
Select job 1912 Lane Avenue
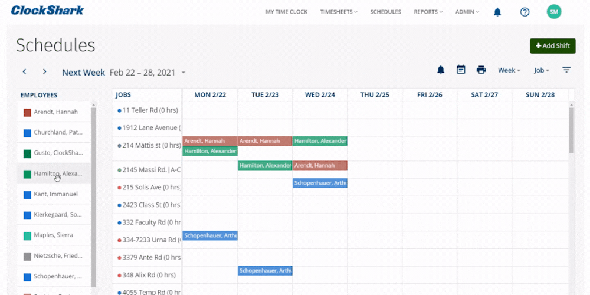pos(147,128)
